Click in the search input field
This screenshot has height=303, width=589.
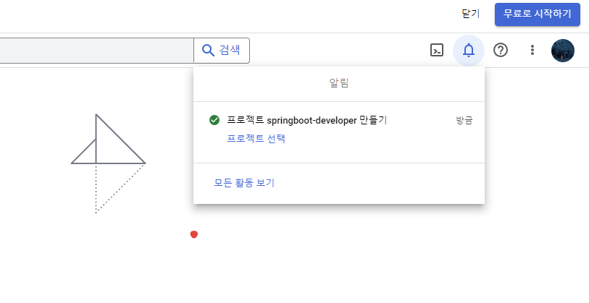click(x=96, y=50)
